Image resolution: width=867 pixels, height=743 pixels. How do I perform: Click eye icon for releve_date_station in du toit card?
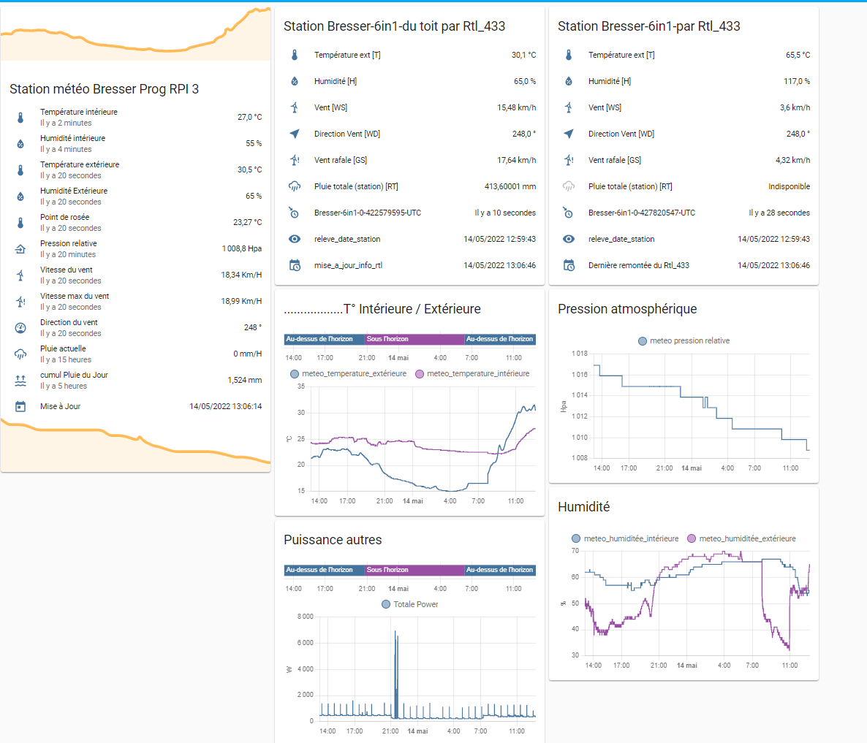pos(295,239)
